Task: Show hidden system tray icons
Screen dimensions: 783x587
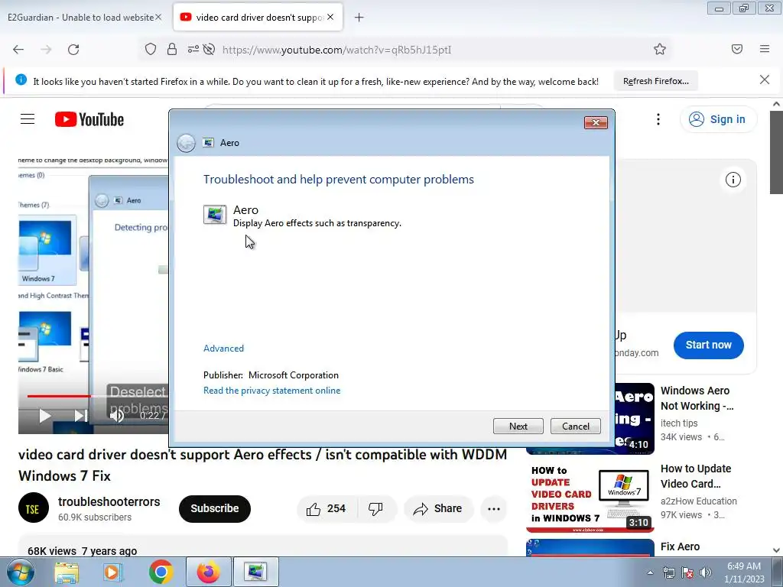Action: click(650, 572)
